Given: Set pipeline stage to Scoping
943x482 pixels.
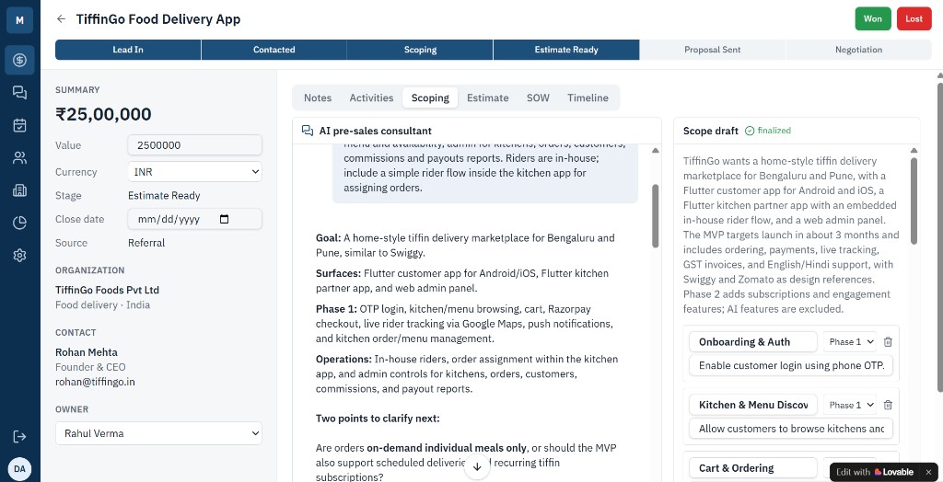Looking at the screenshot, I should (x=420, y=50).
